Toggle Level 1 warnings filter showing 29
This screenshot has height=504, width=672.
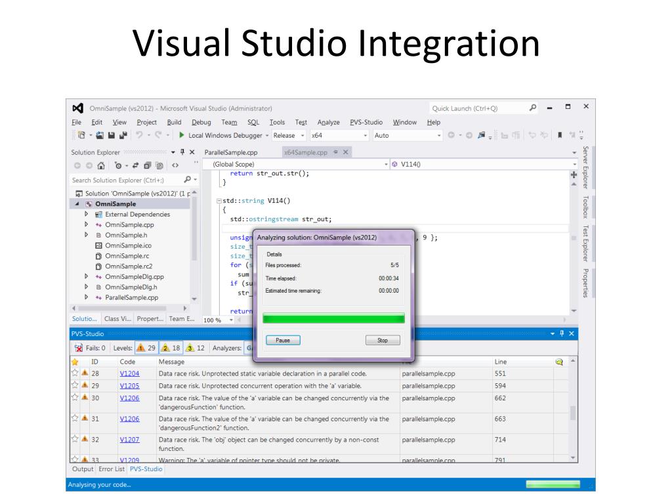tap(146, 348)
